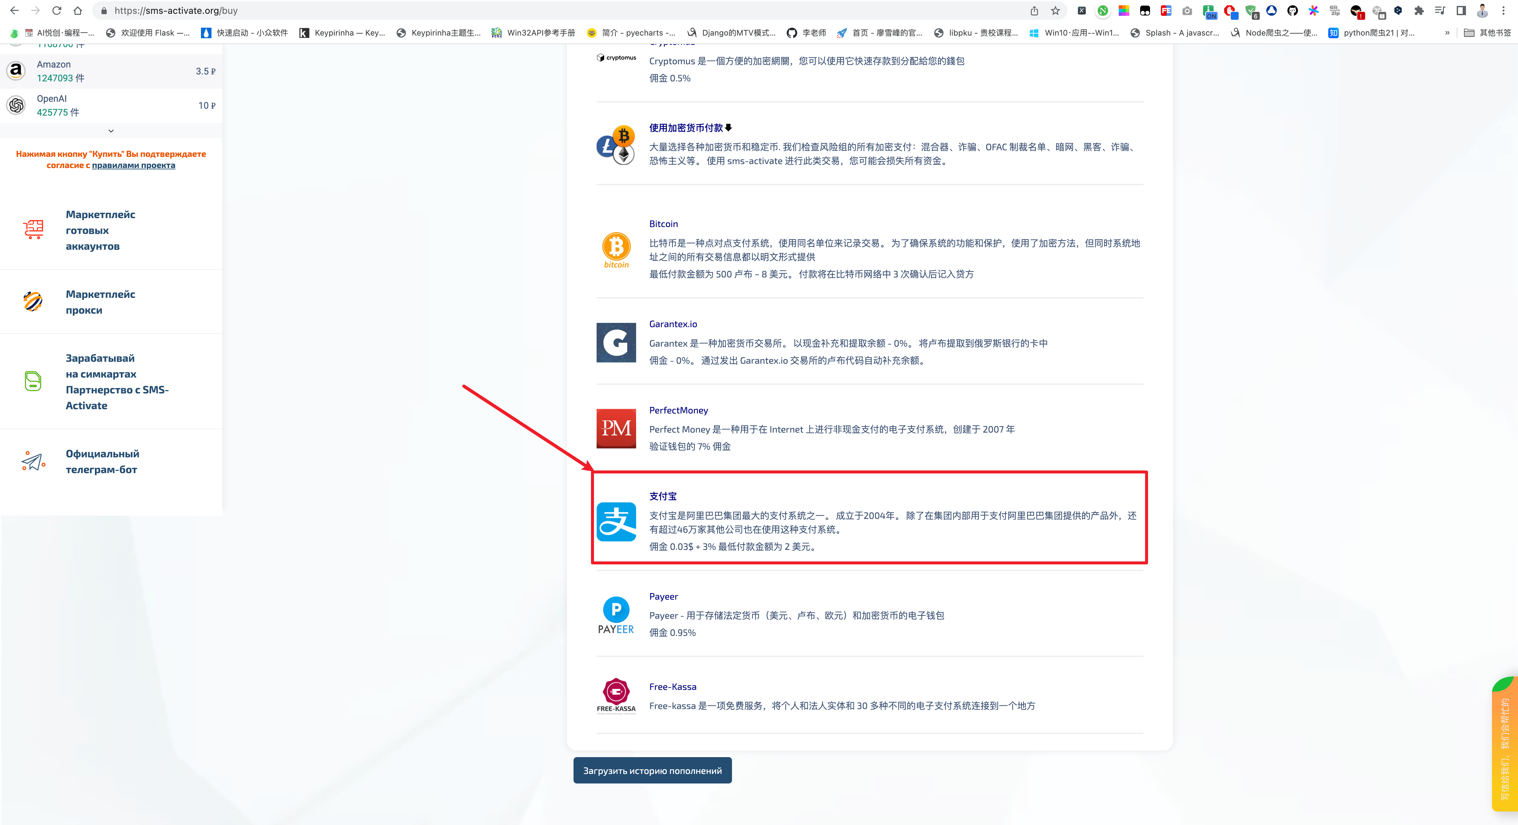Toggle browser side panel icon
The image size is (1518, 825).
(1461, 11)
